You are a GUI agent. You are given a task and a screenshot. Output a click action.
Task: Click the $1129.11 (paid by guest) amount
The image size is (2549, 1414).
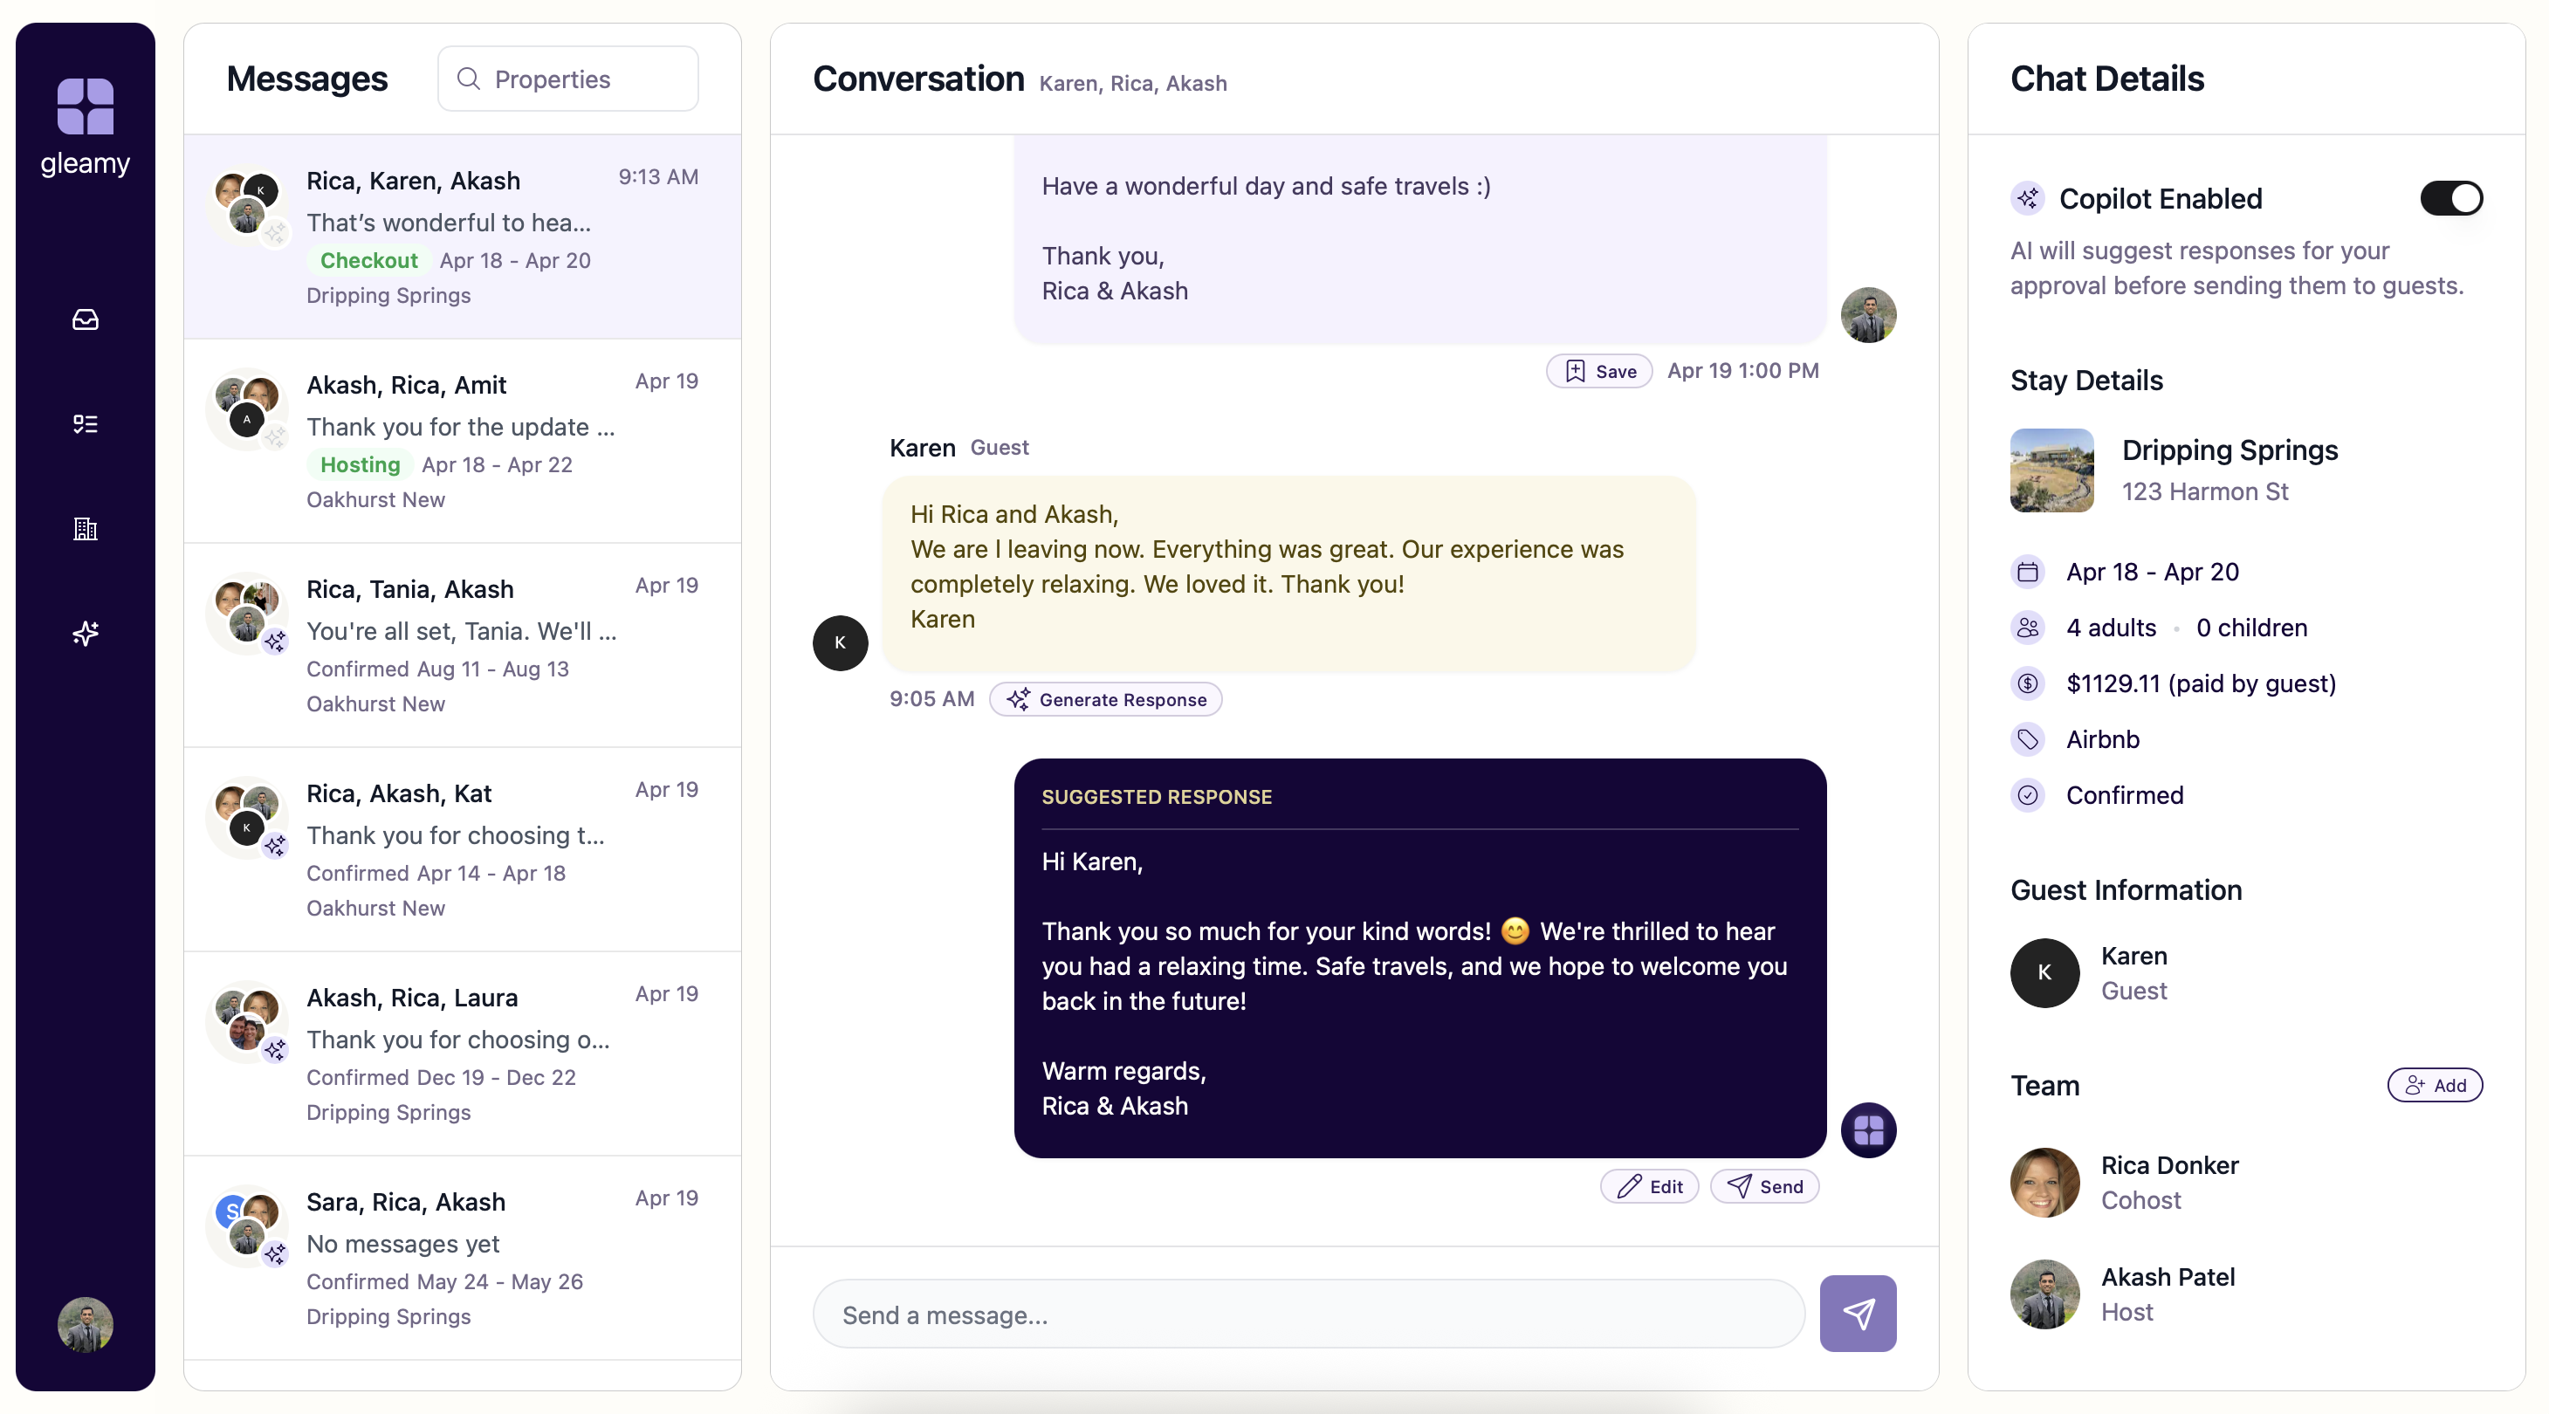[x=2201, y=683]
